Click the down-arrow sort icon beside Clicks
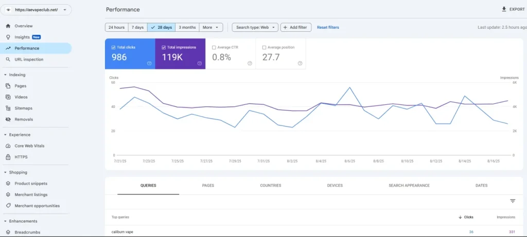 pyautogui.click(x=460, y=217)
